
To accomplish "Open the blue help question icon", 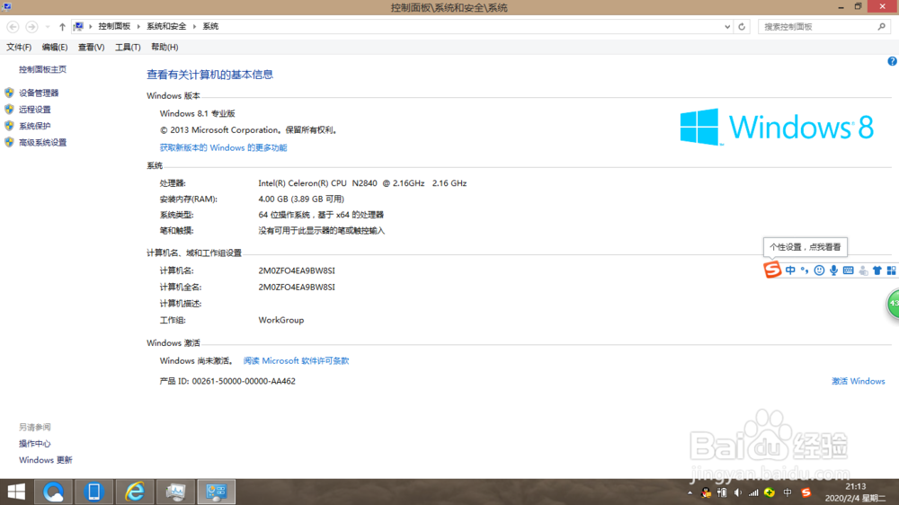I will pos(892,61).
